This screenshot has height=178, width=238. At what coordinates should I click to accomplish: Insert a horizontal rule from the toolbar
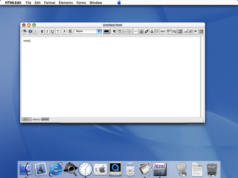(x=136, y=31)
